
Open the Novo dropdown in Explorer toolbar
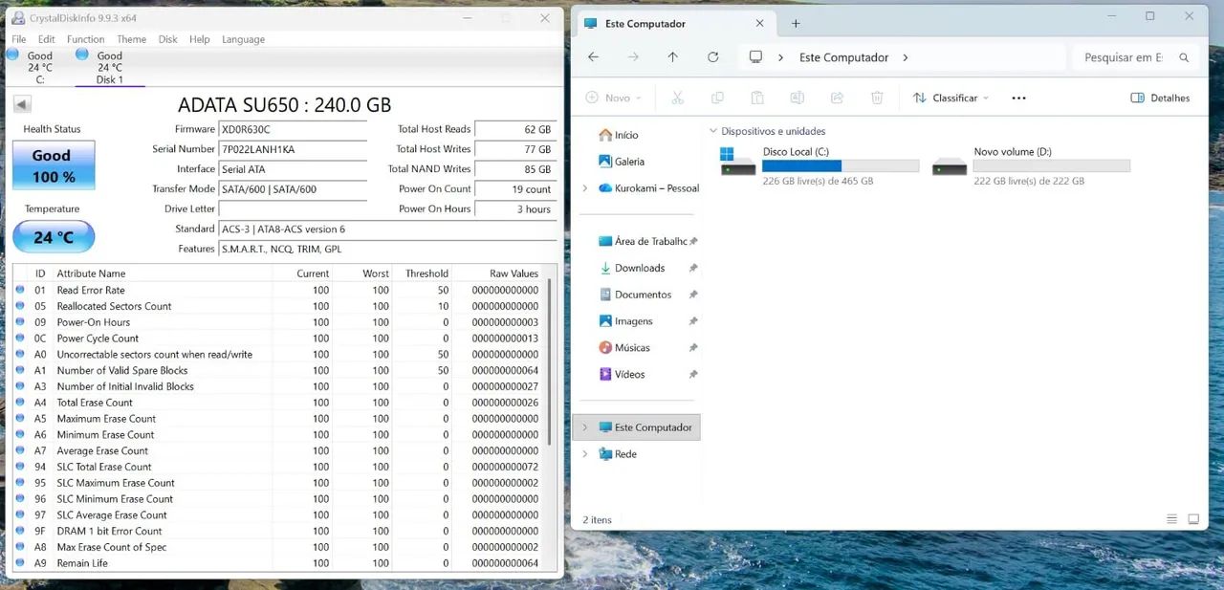tap(613, 98)
